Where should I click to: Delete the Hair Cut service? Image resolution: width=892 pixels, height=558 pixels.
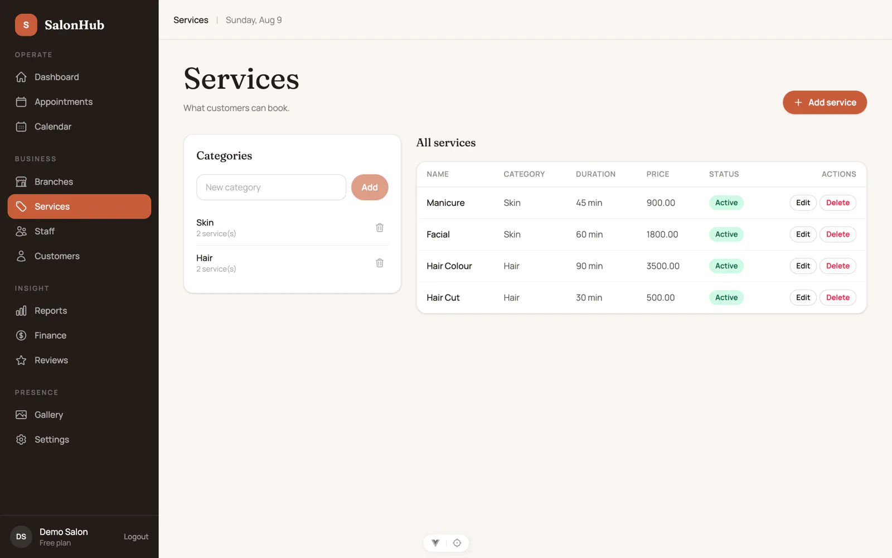(838, 297)
